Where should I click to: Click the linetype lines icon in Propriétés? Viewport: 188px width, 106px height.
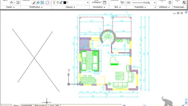coord(129,3)
